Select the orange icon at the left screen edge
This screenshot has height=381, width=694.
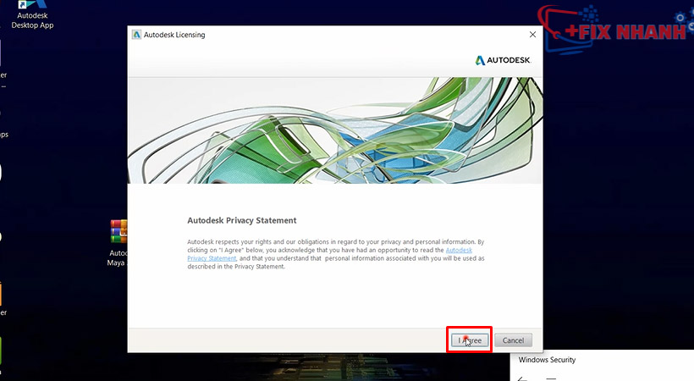point(1,295)
